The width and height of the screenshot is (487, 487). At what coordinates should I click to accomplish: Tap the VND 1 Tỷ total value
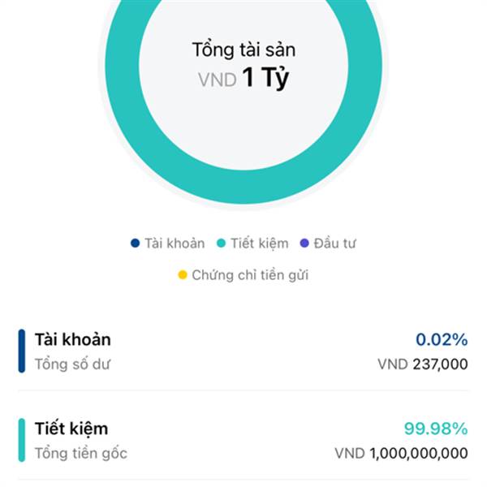coord(243,78)
